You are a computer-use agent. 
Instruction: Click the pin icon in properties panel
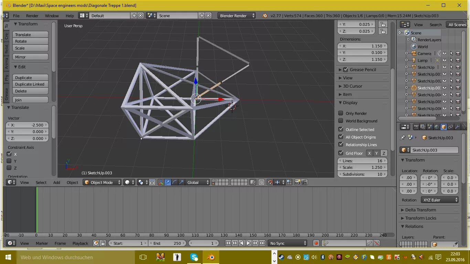click(x=403, y=137)
